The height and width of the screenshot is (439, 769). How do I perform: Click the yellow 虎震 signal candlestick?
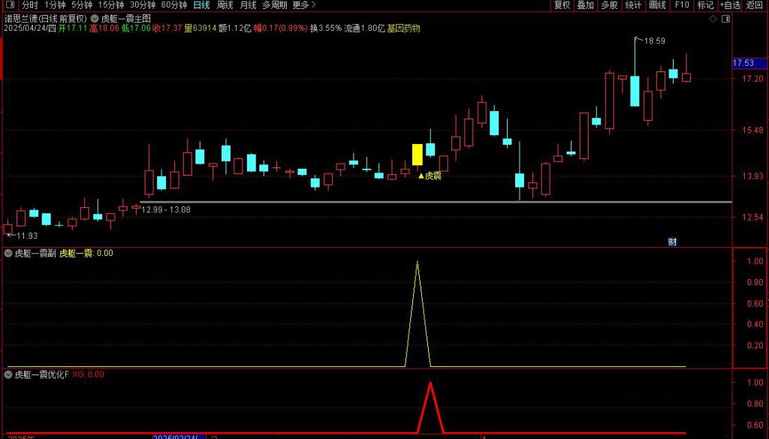pos(417,155)
